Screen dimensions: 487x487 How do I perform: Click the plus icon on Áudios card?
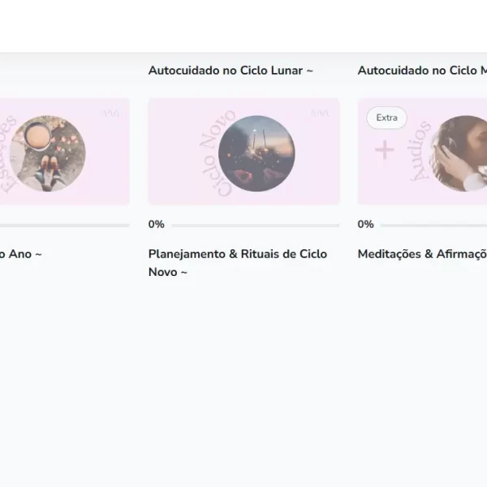(385, 149)
